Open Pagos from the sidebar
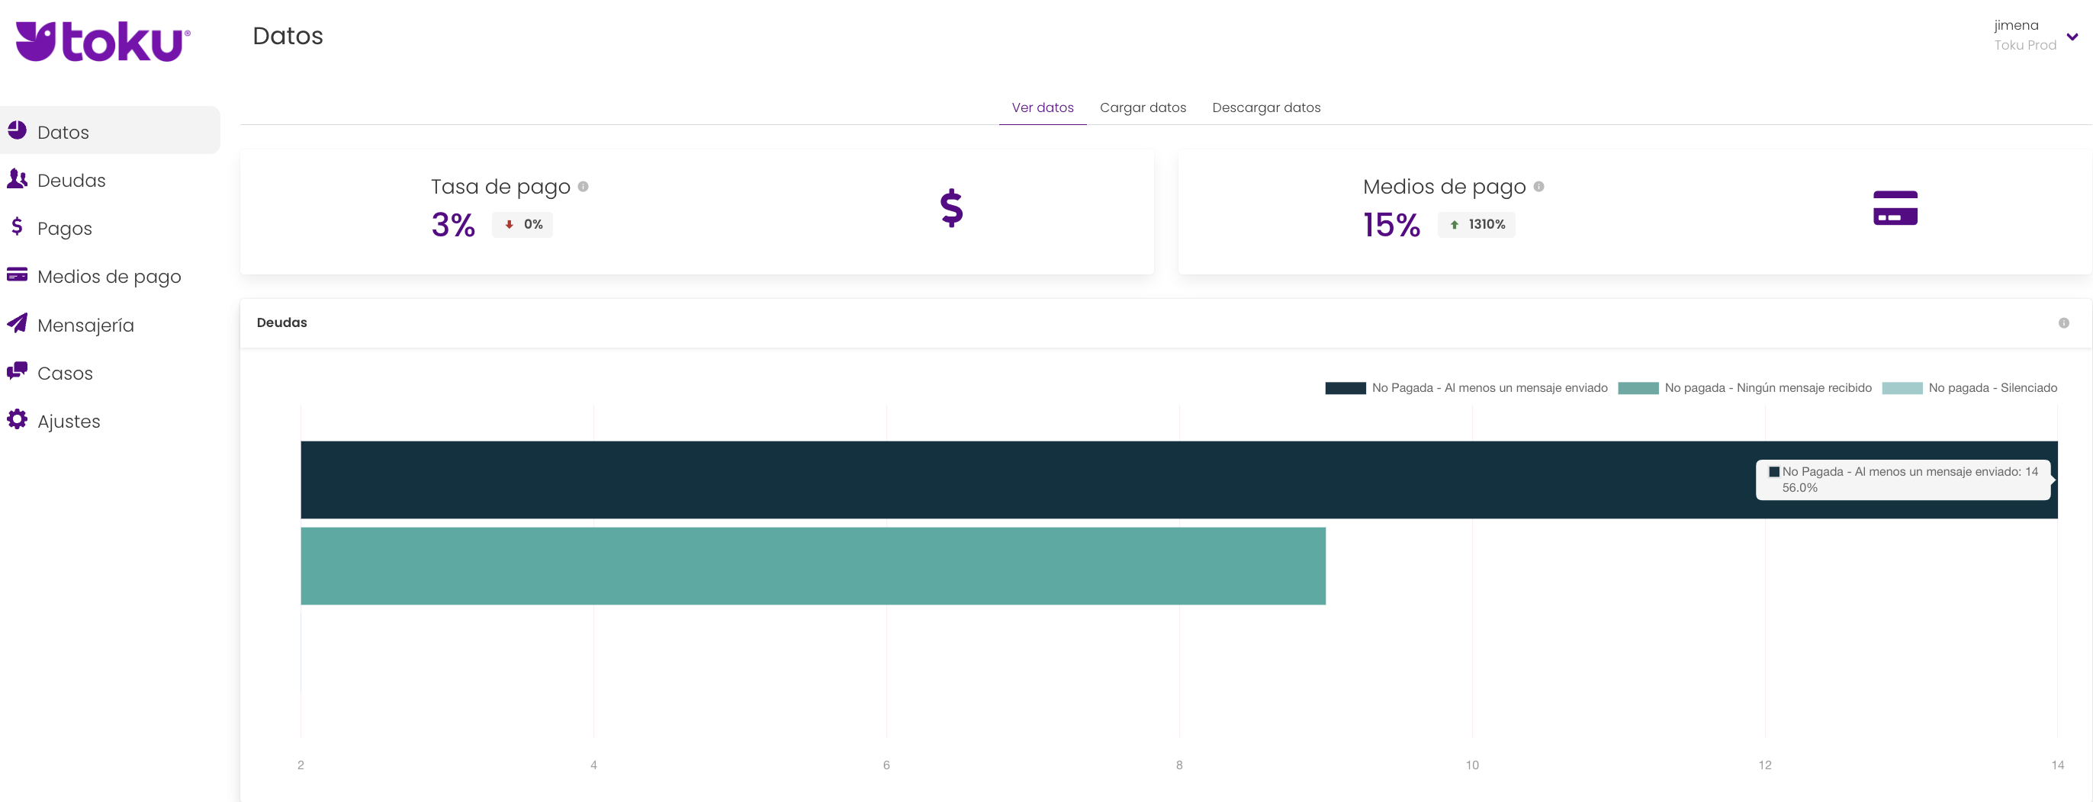 110,227
